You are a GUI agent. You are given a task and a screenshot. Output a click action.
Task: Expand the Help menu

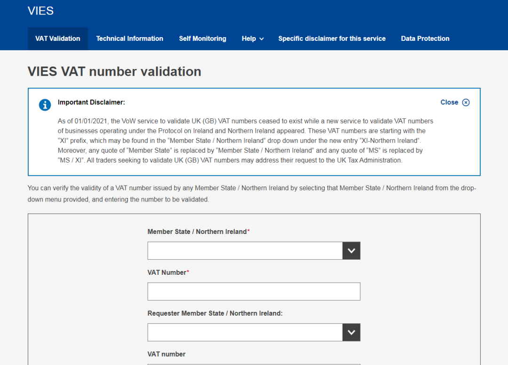(249, 39)
